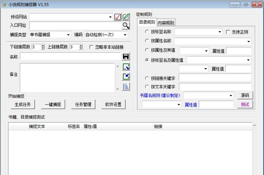
Task: Click the magnifier icon next to 入口网址
Action: point(126,26)
